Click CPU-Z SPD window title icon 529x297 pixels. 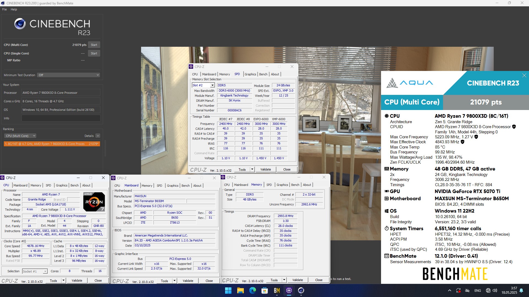[x=191, y=67]
